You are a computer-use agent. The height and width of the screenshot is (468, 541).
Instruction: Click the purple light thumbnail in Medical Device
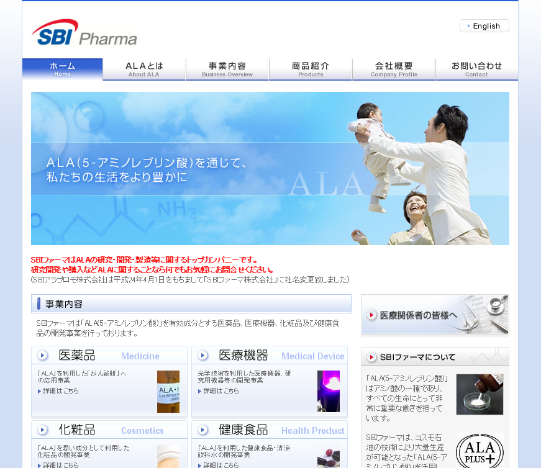pyautogui.click(x=329, y=392)
